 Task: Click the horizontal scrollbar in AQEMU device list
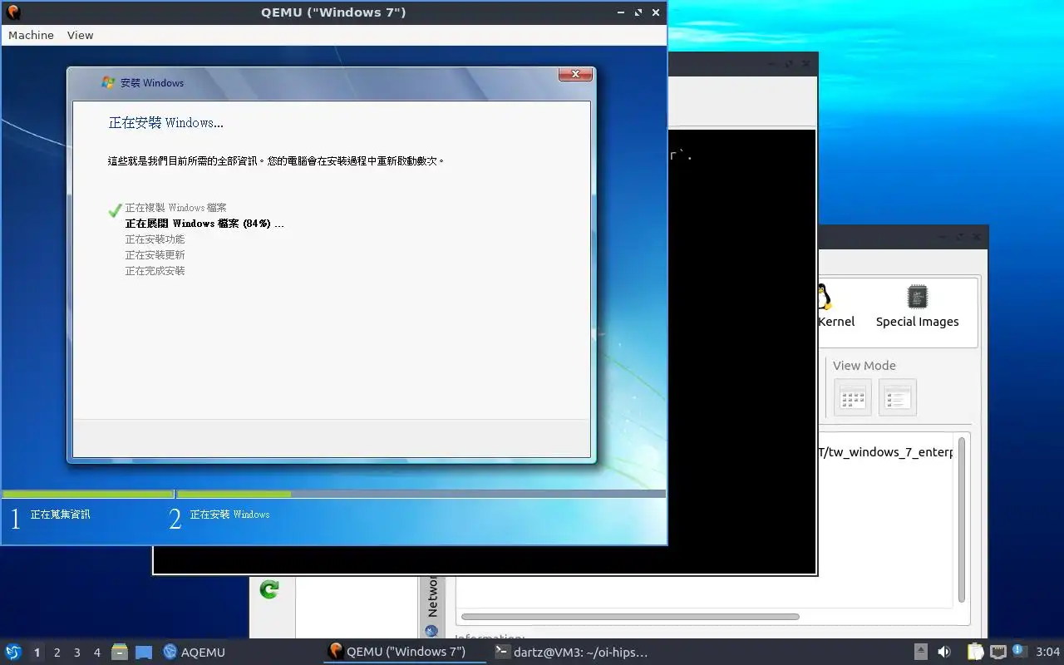pos(629,617)
